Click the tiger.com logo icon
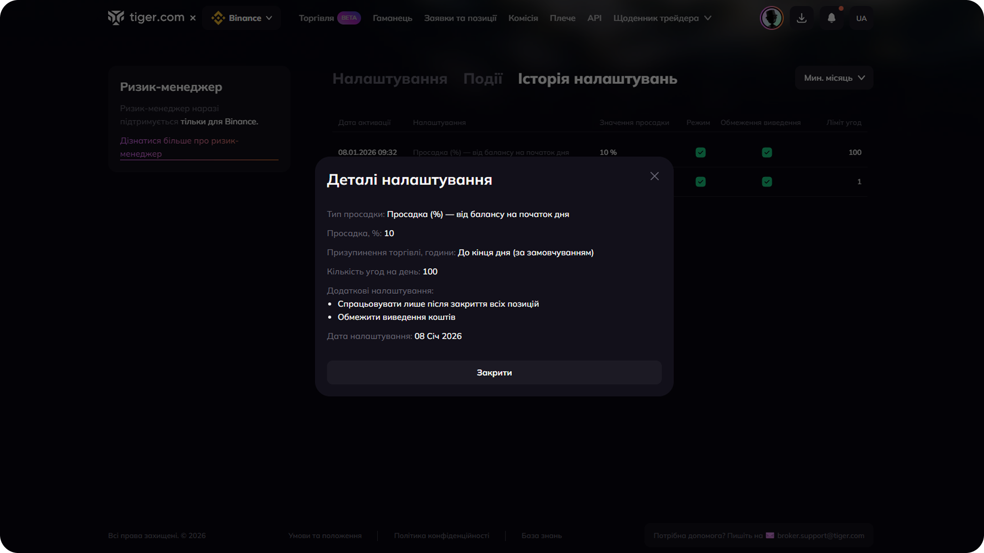This screenshot has height=553, width=984. (x=116, y=18)
